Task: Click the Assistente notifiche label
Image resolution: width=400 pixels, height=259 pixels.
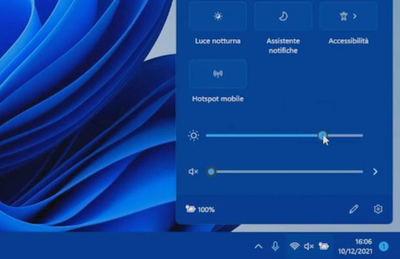Action: pos(283,46)
